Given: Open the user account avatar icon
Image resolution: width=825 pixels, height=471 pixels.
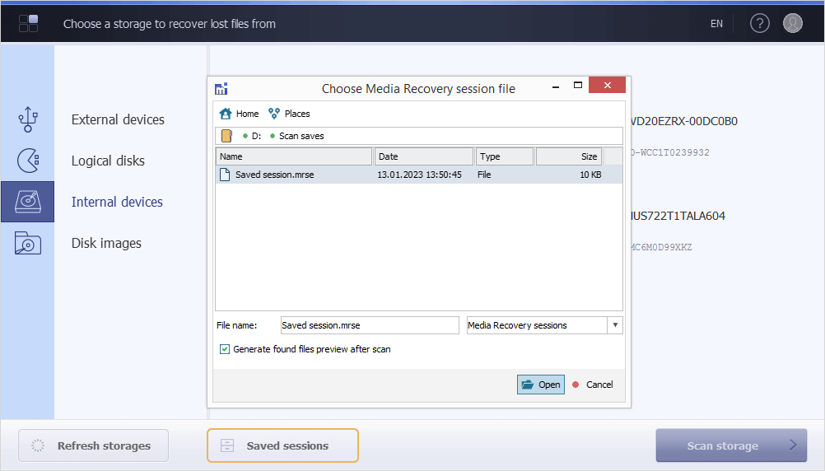Looking at the screenshot, I should 792,23.
